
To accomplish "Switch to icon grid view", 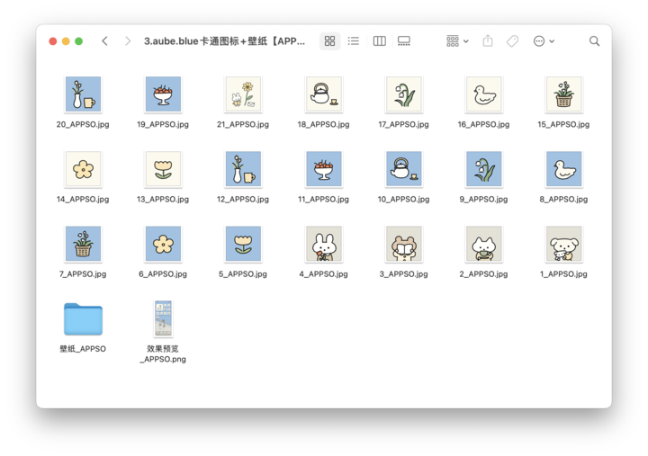I will [x=329, y=41].
